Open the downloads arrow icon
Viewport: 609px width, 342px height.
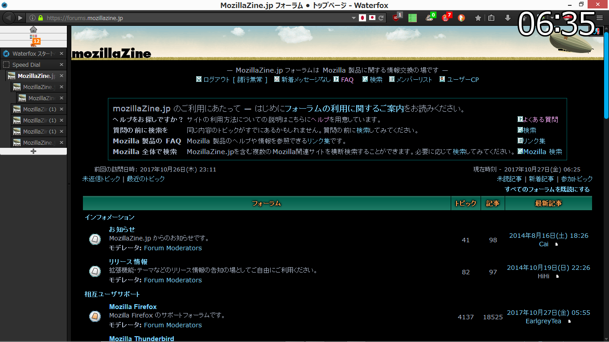click(507, 18)
